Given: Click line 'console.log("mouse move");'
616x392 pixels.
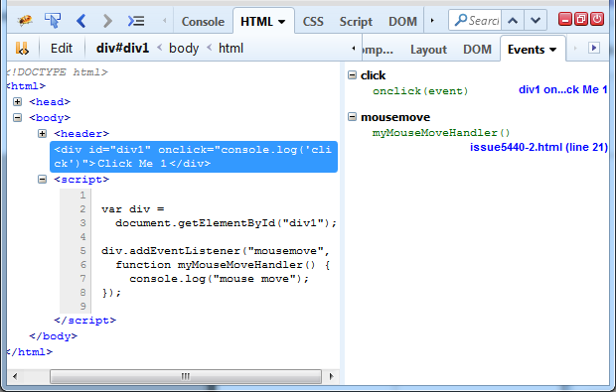Looking at the screenshot, I should tap(220, 279).
